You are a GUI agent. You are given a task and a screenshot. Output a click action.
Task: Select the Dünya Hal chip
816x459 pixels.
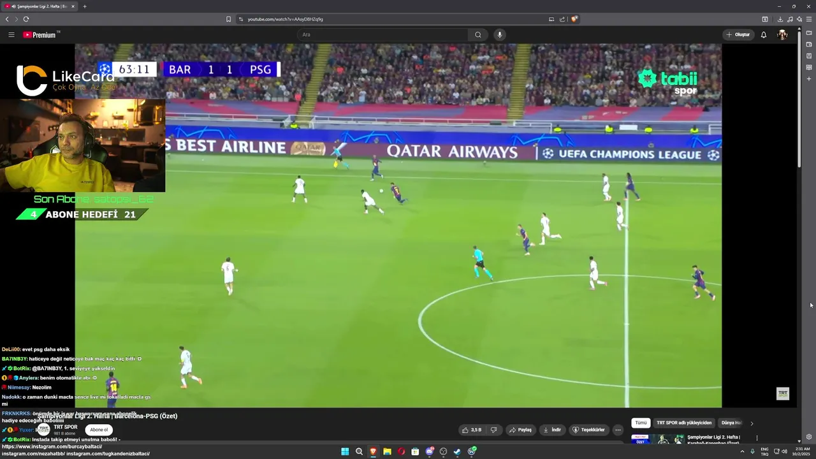click(731, 423)
